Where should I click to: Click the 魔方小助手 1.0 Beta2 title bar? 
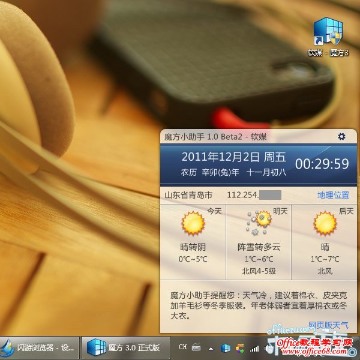(x=258, y=137)
